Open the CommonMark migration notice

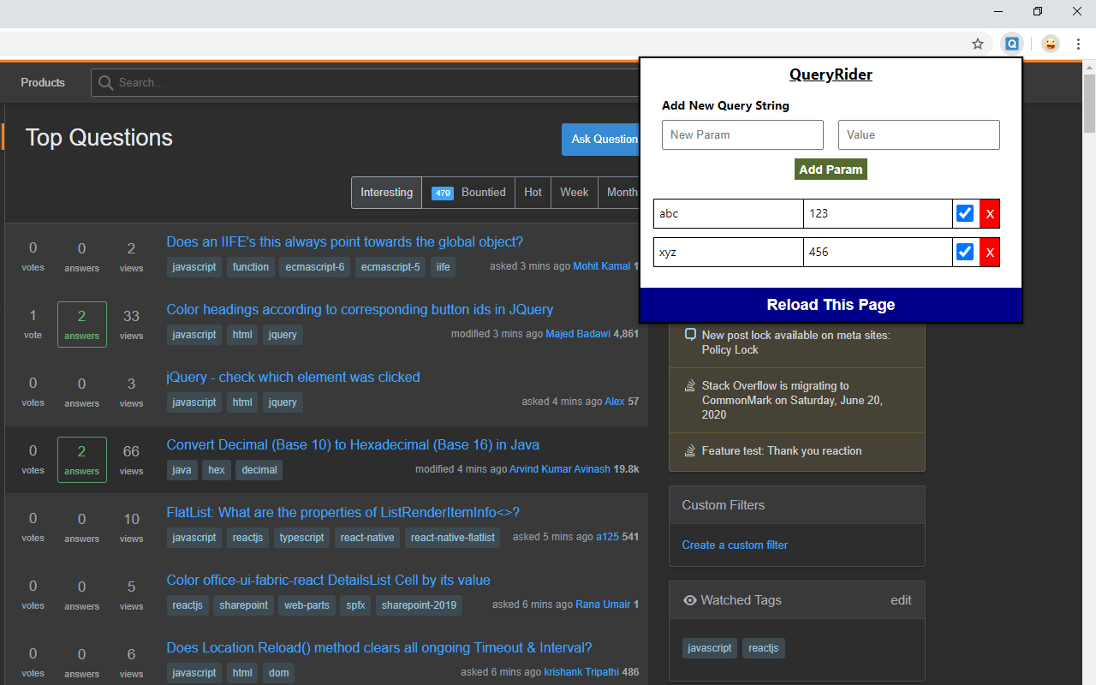[792, 400]
